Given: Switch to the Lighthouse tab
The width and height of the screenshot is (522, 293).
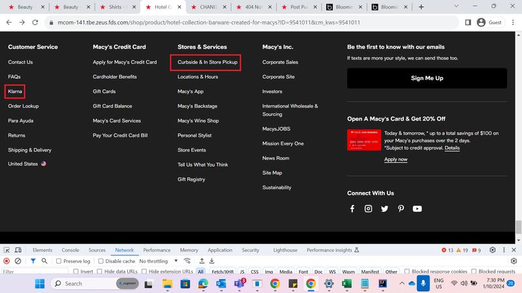Looking at the screenshot, I should [x=285, y=250].
